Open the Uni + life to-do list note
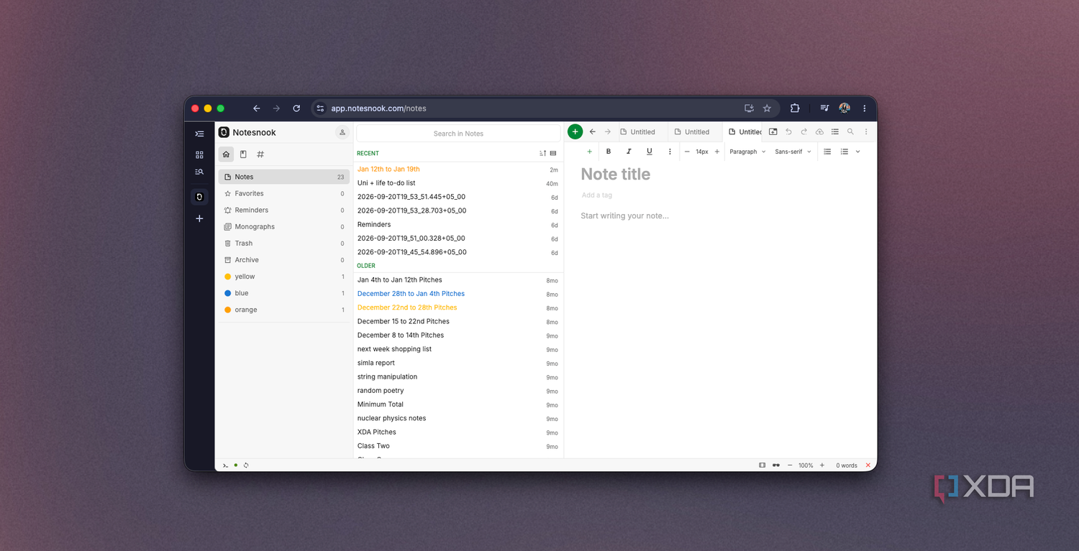 coord(458,183)
